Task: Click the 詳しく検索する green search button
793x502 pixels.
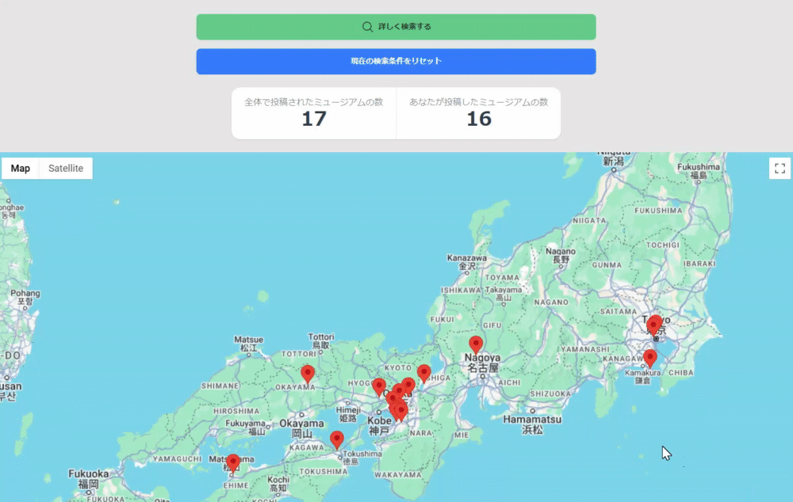Action: [396, 27]
